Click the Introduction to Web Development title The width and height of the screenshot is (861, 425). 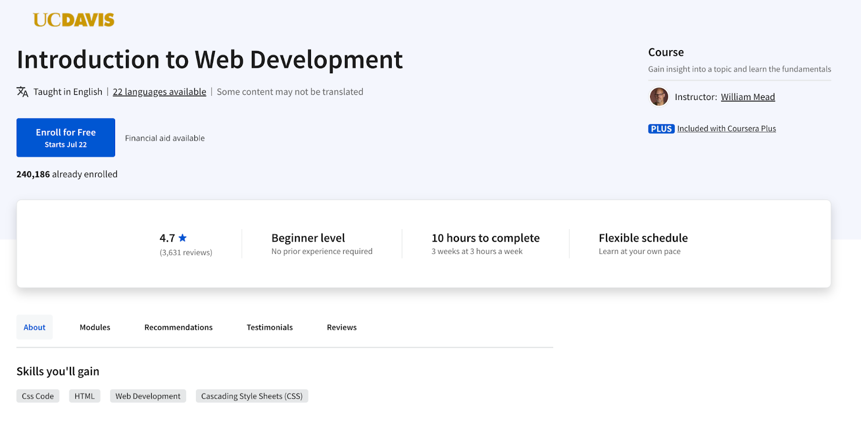[x=210, y=59]
